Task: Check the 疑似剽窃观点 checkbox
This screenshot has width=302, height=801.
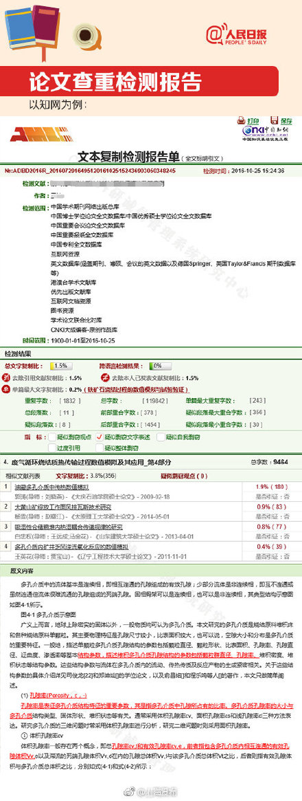Action: [52, 437]
